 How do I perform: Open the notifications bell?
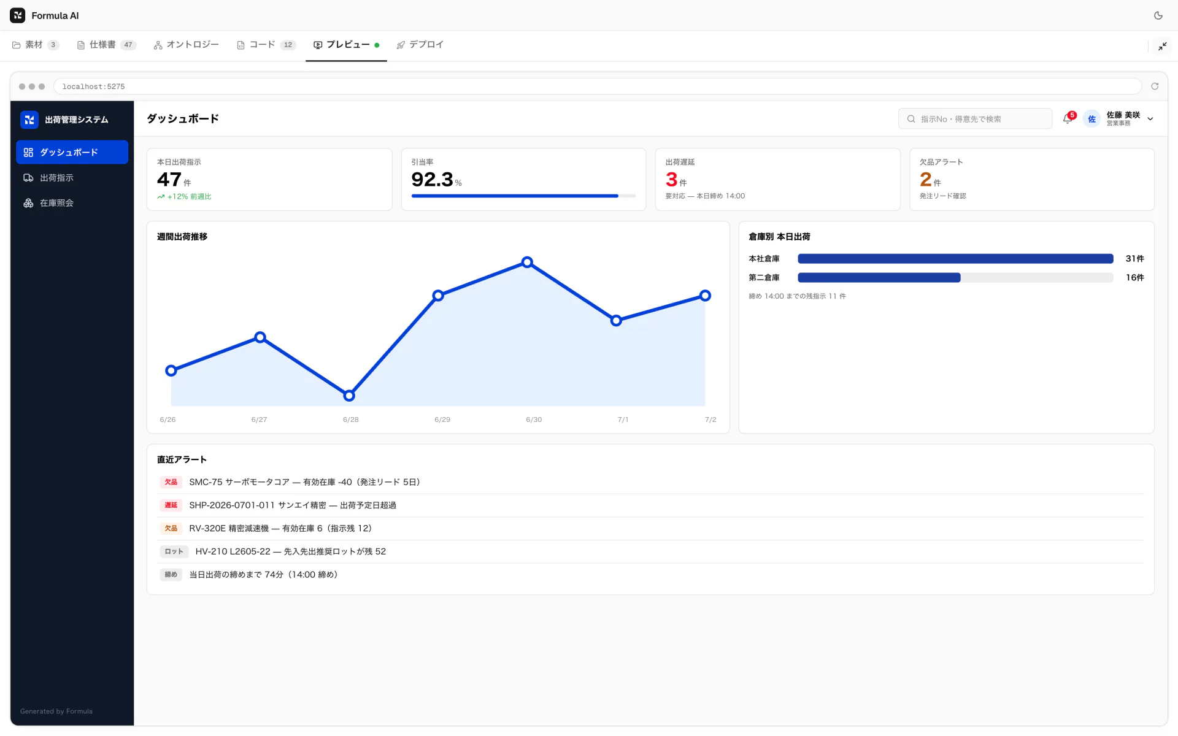(1068, 119)
